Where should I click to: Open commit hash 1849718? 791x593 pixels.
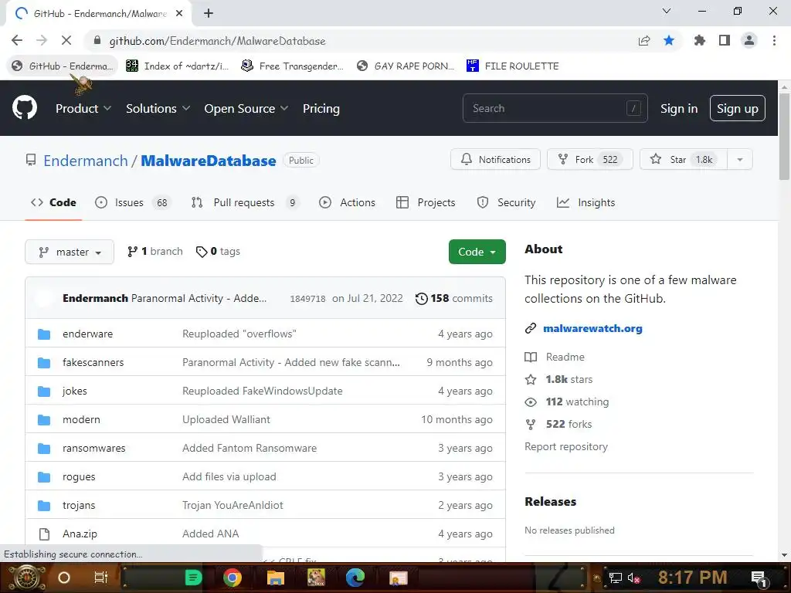(x=307, y=299)
